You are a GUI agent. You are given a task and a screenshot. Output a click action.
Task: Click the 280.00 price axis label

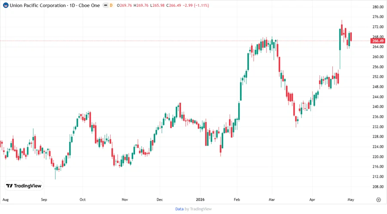pos(378,7)
